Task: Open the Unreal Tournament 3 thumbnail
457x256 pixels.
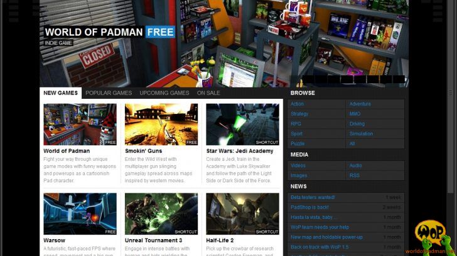Action: [161, 214]
